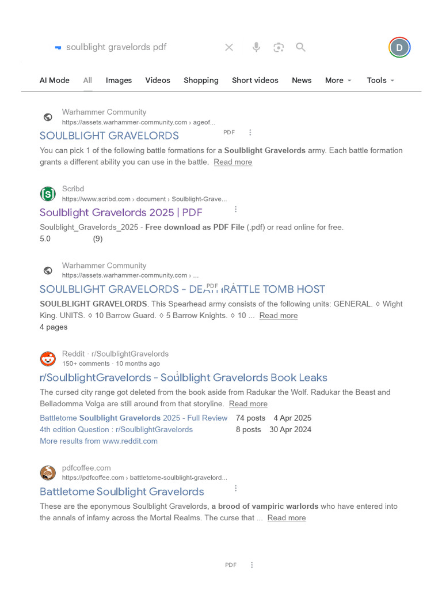Click More results from www.reddit.com
This screenshot has height=590, width=442.
point(98,441)
